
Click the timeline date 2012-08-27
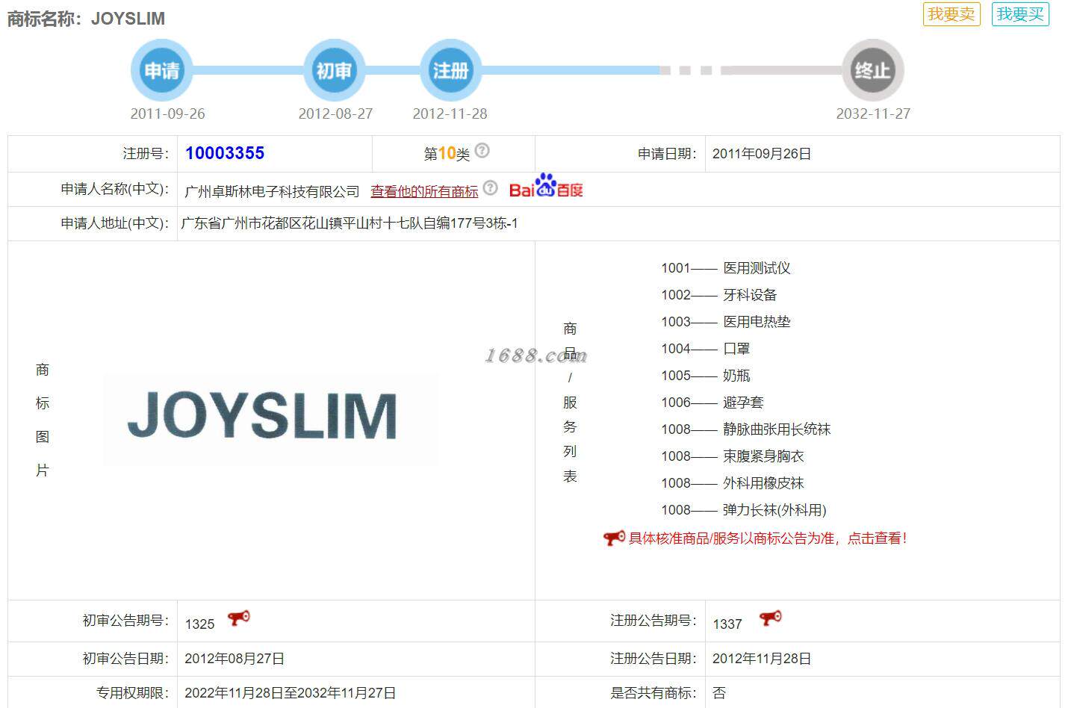(x=335, y=114)
